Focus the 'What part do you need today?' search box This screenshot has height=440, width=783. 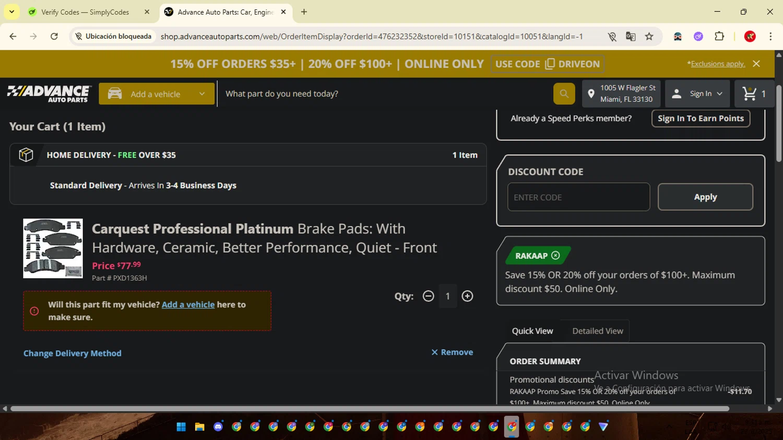385,94
